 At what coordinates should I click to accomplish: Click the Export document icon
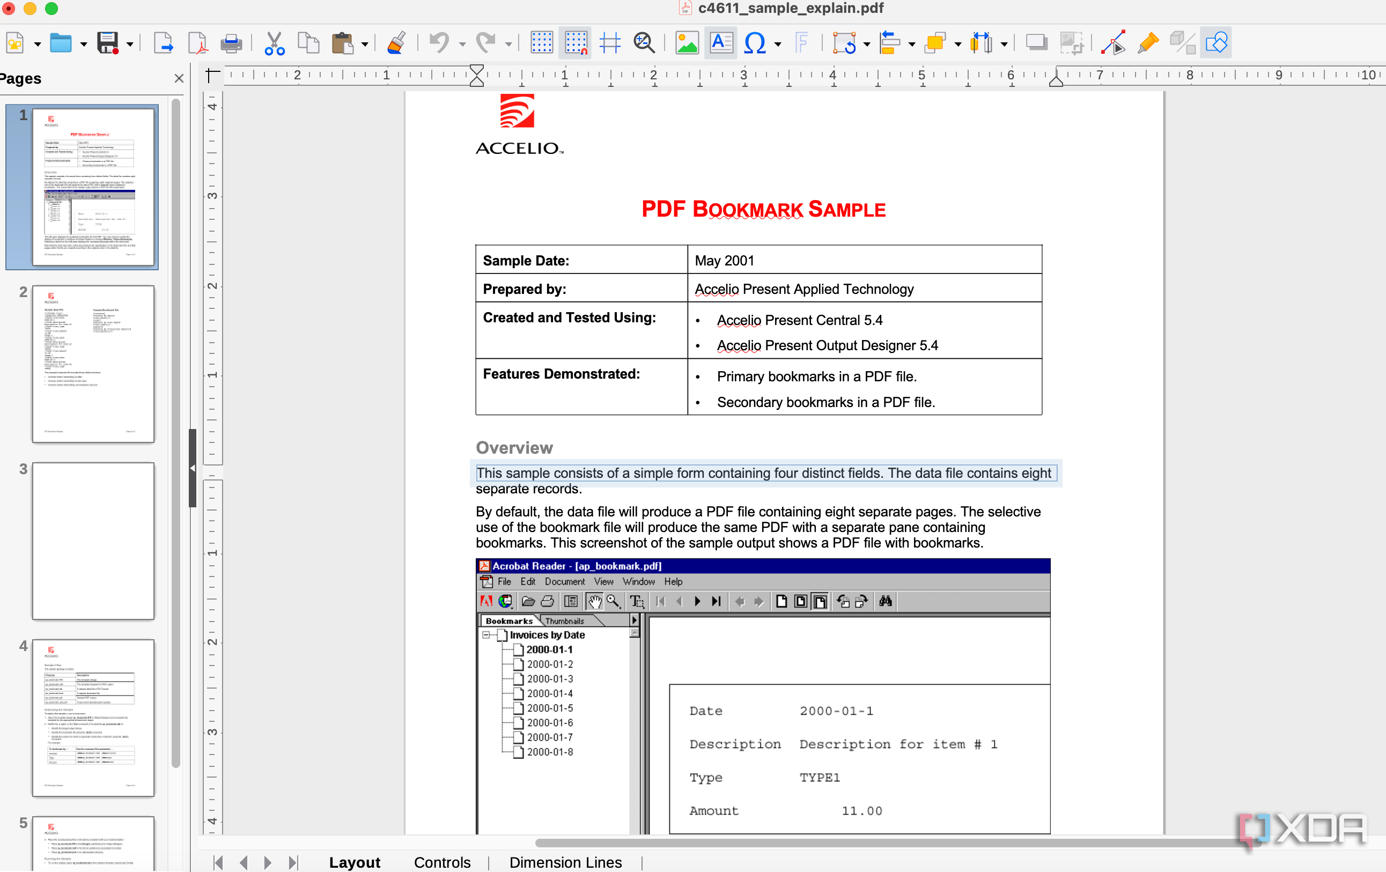pyautogui.click(x=164, y=43)
